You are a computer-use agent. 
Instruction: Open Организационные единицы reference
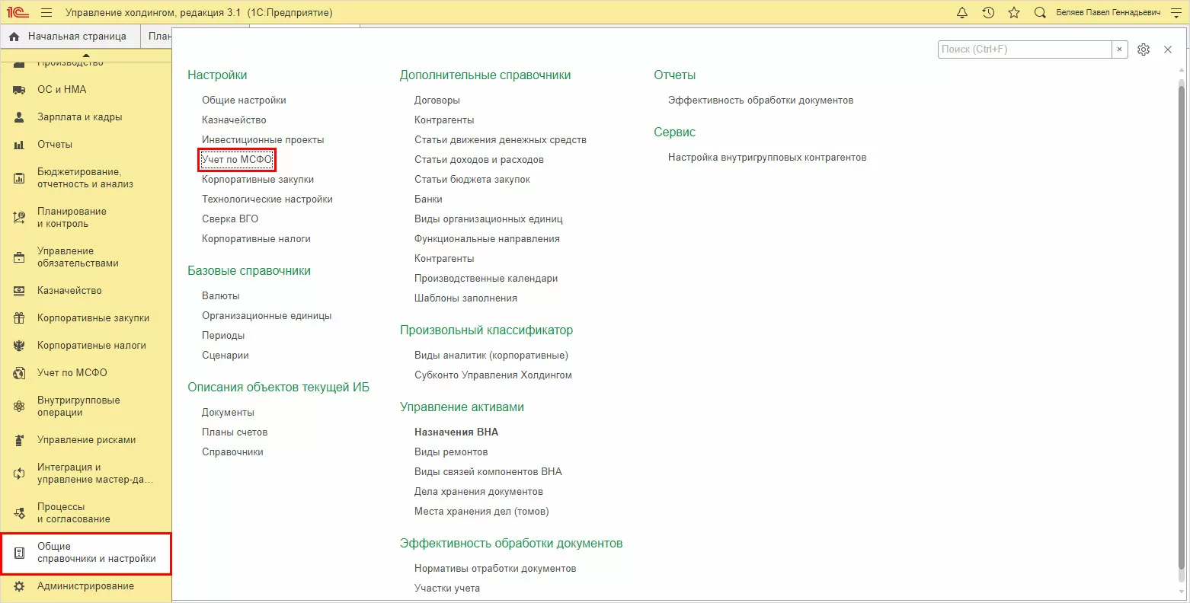pyautogui.click(x=267, y=315)
